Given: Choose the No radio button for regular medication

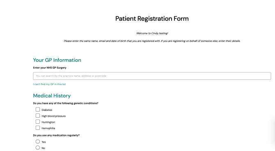Looking at the screenshot, I should point(38,148).
